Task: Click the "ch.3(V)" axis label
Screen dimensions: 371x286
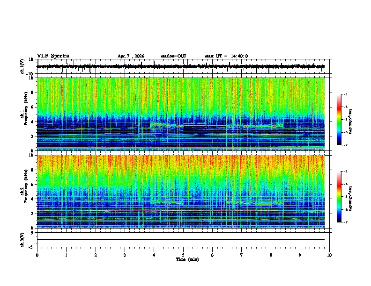Action: (x=22, y=240)
